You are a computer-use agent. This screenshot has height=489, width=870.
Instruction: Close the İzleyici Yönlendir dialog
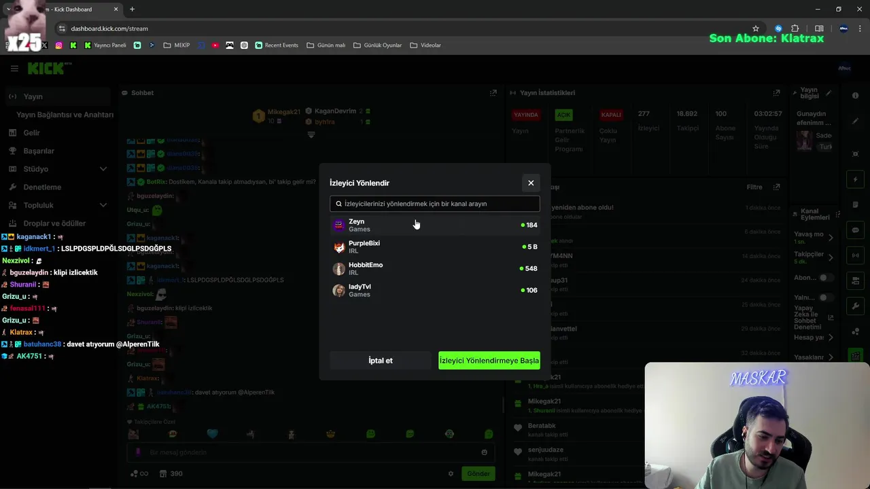531,183
